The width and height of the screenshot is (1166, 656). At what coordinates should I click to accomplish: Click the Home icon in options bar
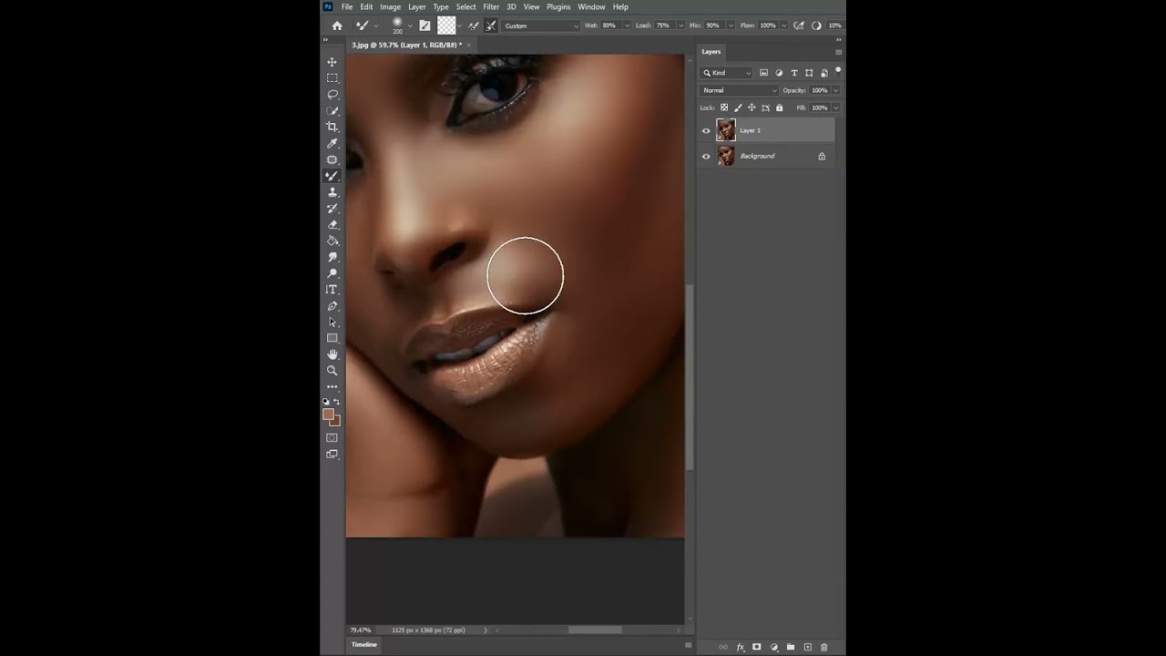(337, 26)
